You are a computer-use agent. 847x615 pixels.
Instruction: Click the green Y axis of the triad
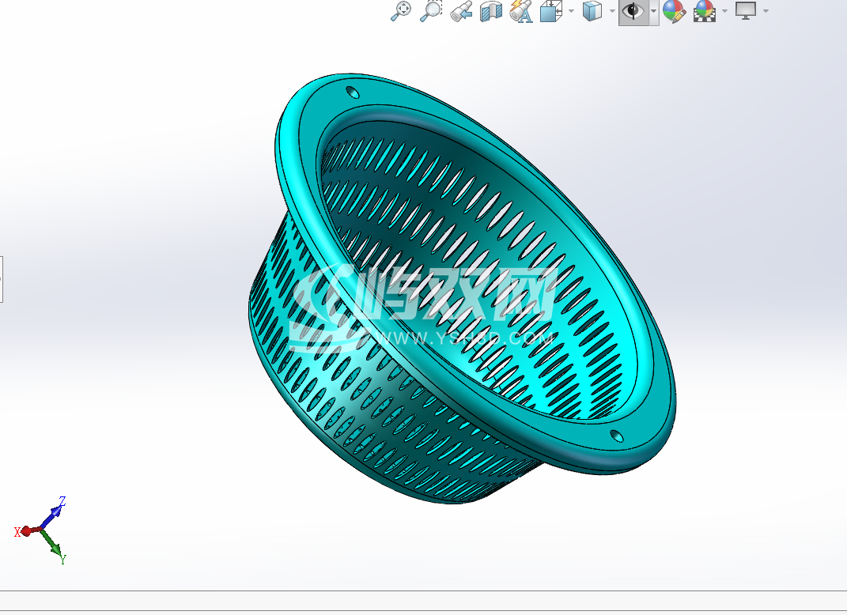coord(51,542)
